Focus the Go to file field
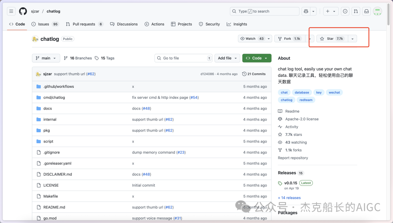The image size is (393, 223). 183,58
